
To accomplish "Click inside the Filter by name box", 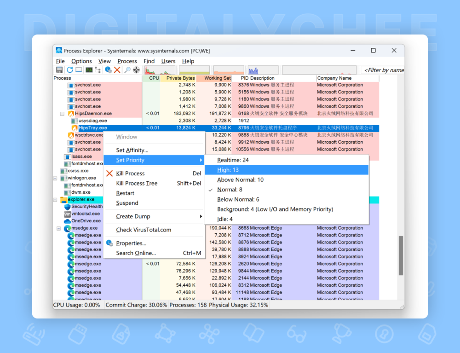I will (x=383, y=70).
